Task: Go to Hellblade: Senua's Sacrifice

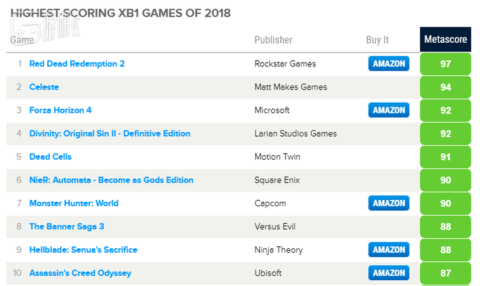Action: (83, 250)
